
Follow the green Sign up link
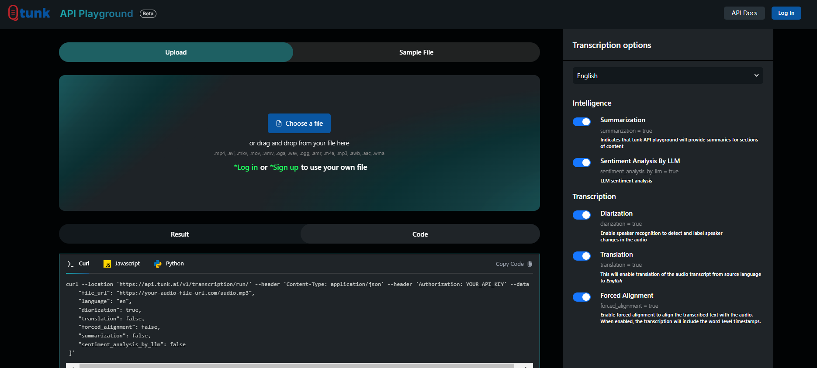tap(284, 168)
